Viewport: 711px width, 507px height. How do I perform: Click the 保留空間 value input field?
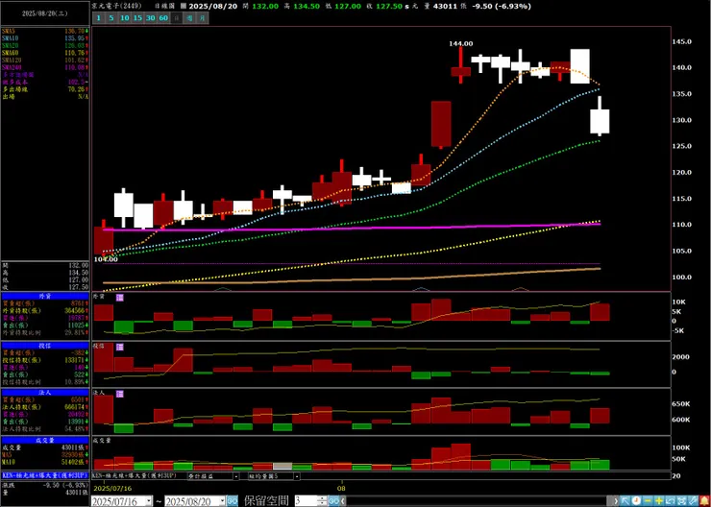306,501
